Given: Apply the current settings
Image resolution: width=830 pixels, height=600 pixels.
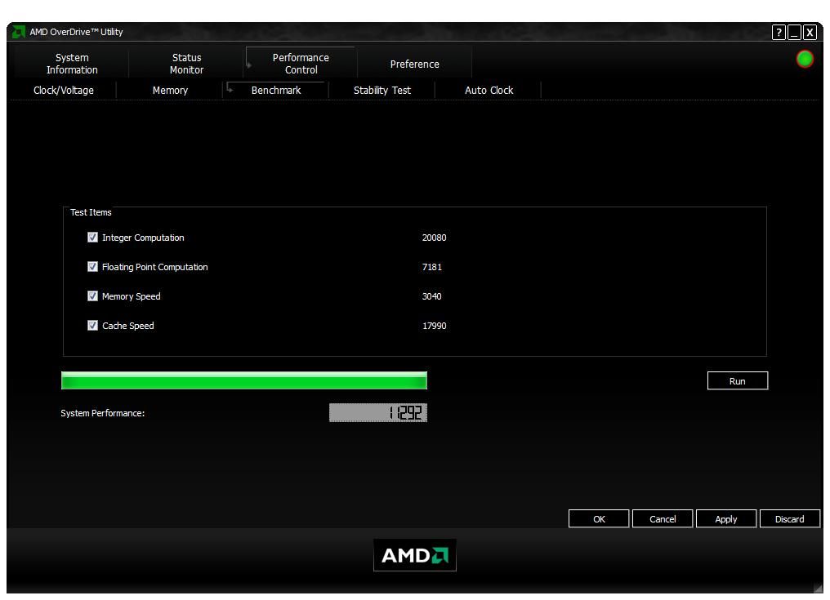Looking at the screenshot, I should click(725, 518).
